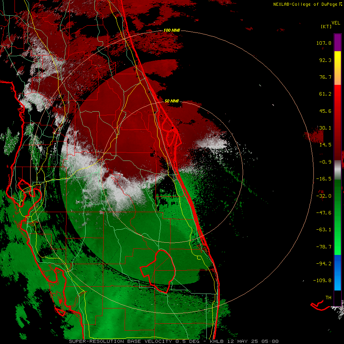The width and height of the screenshot is (344, 344).
Task: Click the KMLB 12 MAY 25 05:00 timestamp
Action: (x=244, y=341)
